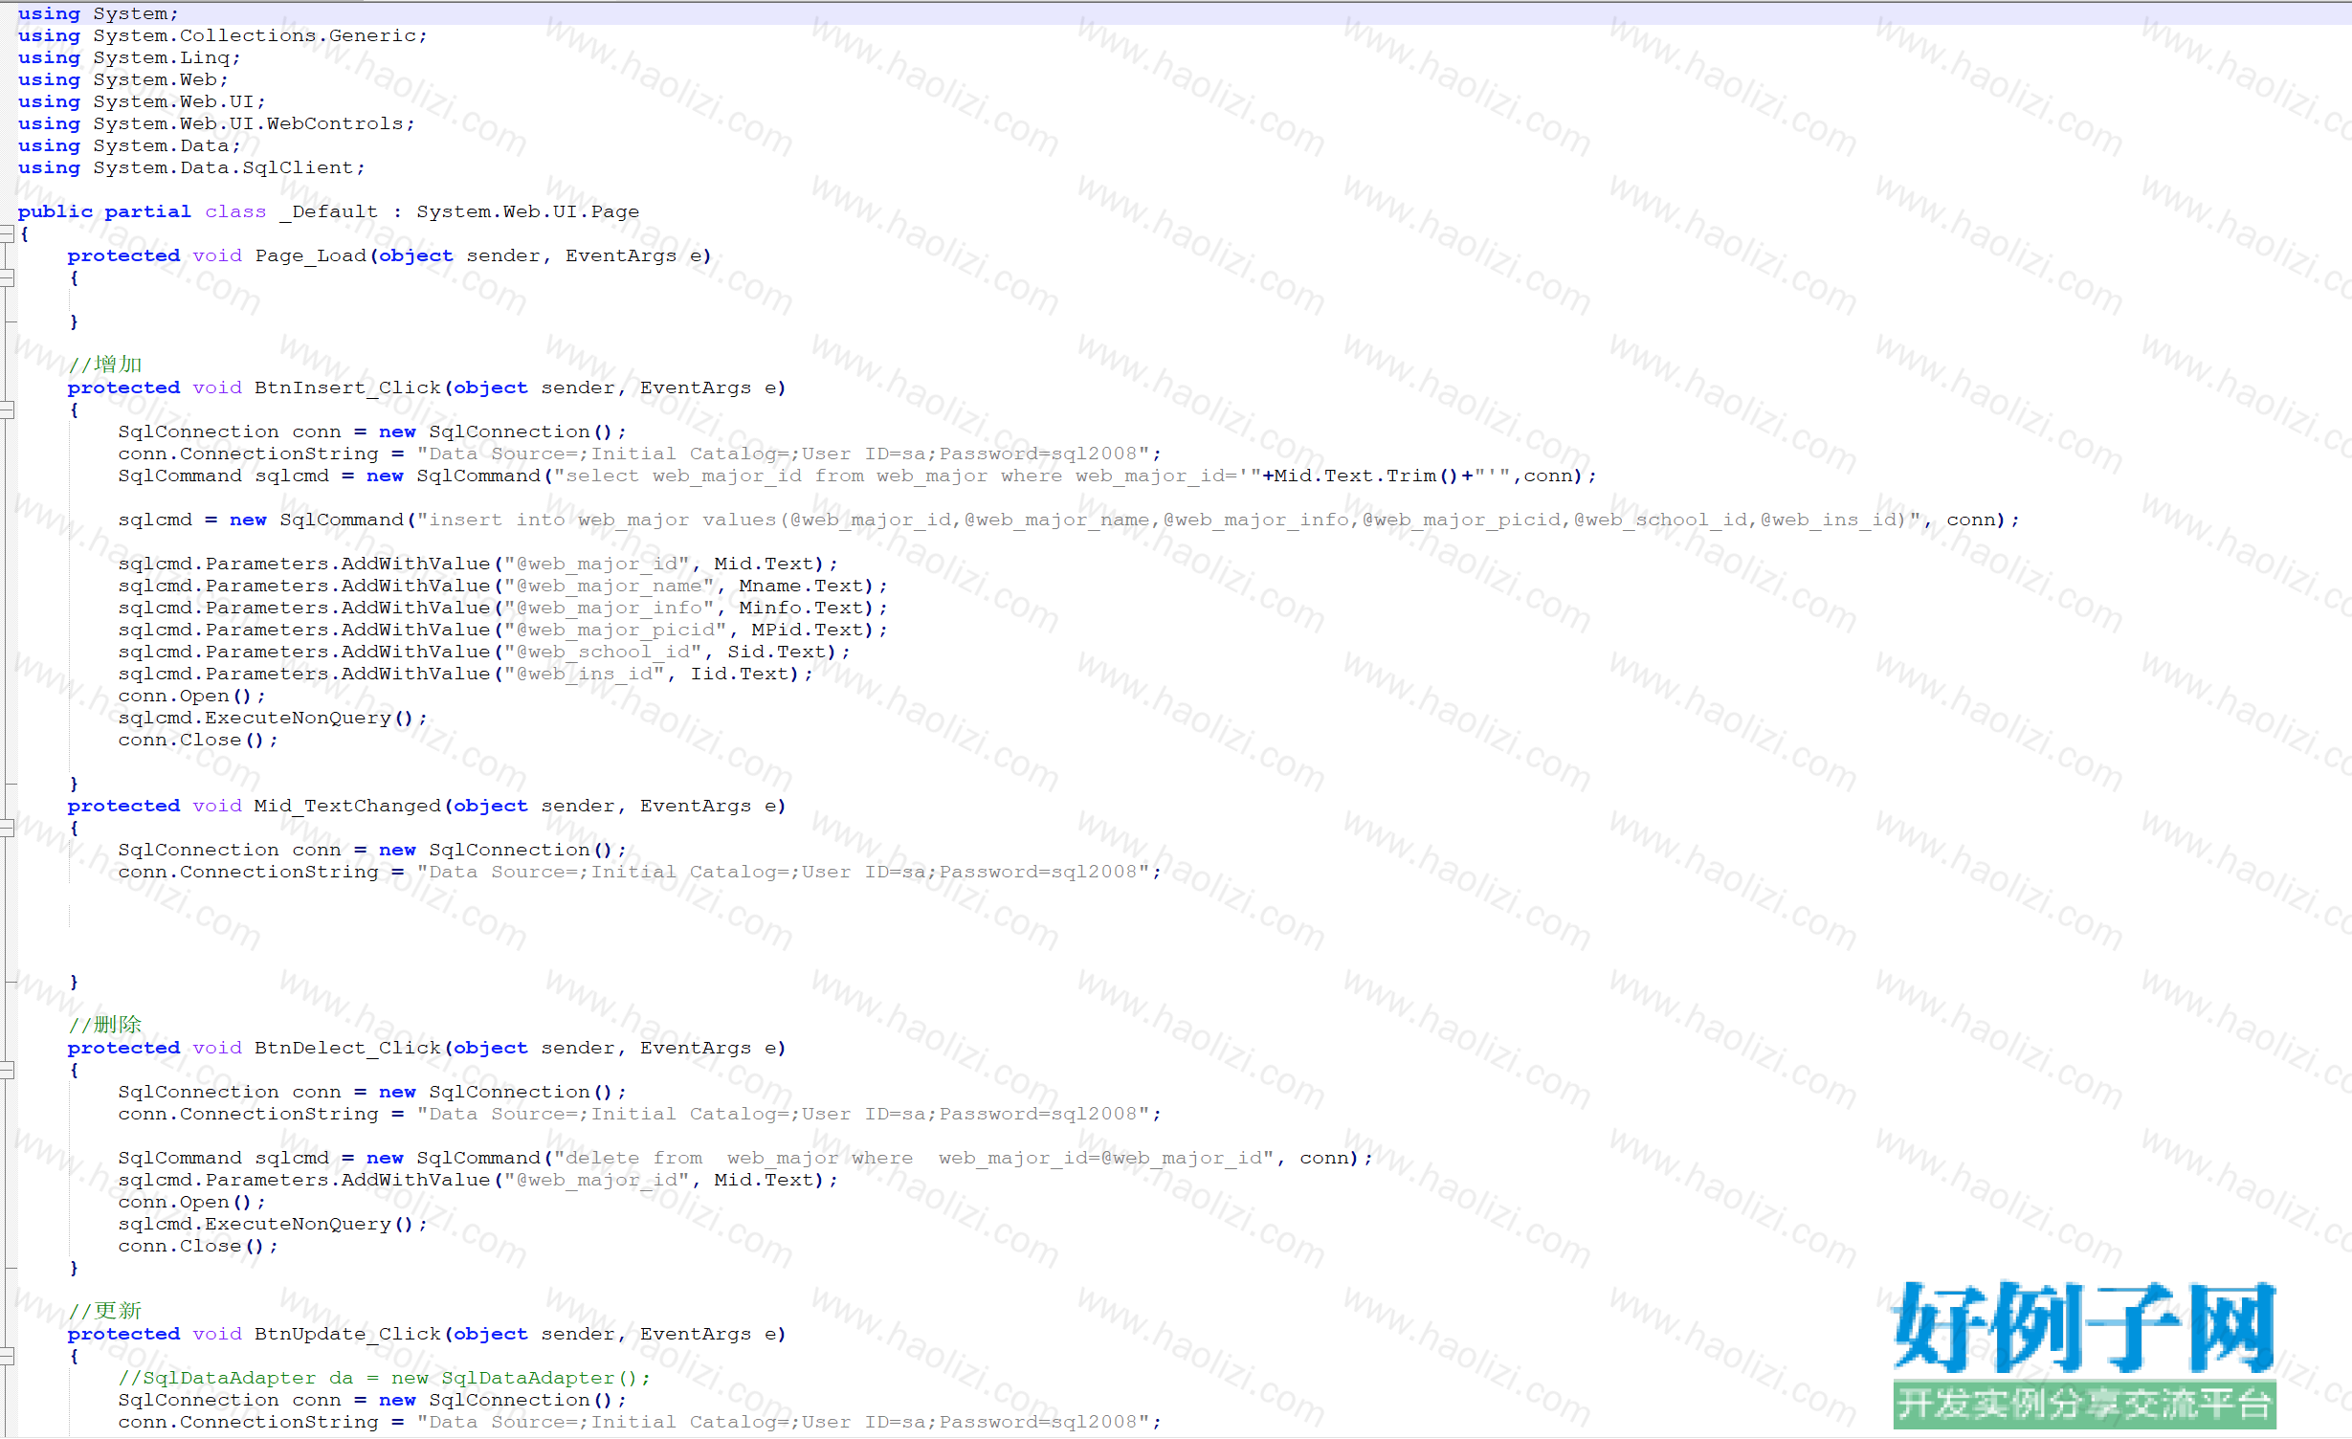Click the Mid_TextChanged method signature
The height and width of the screenshot is (1439, 2352).
[x=427, y=806]
